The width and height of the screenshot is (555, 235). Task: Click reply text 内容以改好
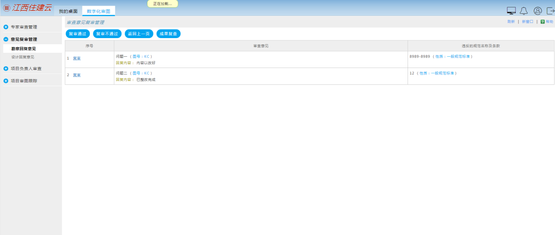click(x=146, y=63)
